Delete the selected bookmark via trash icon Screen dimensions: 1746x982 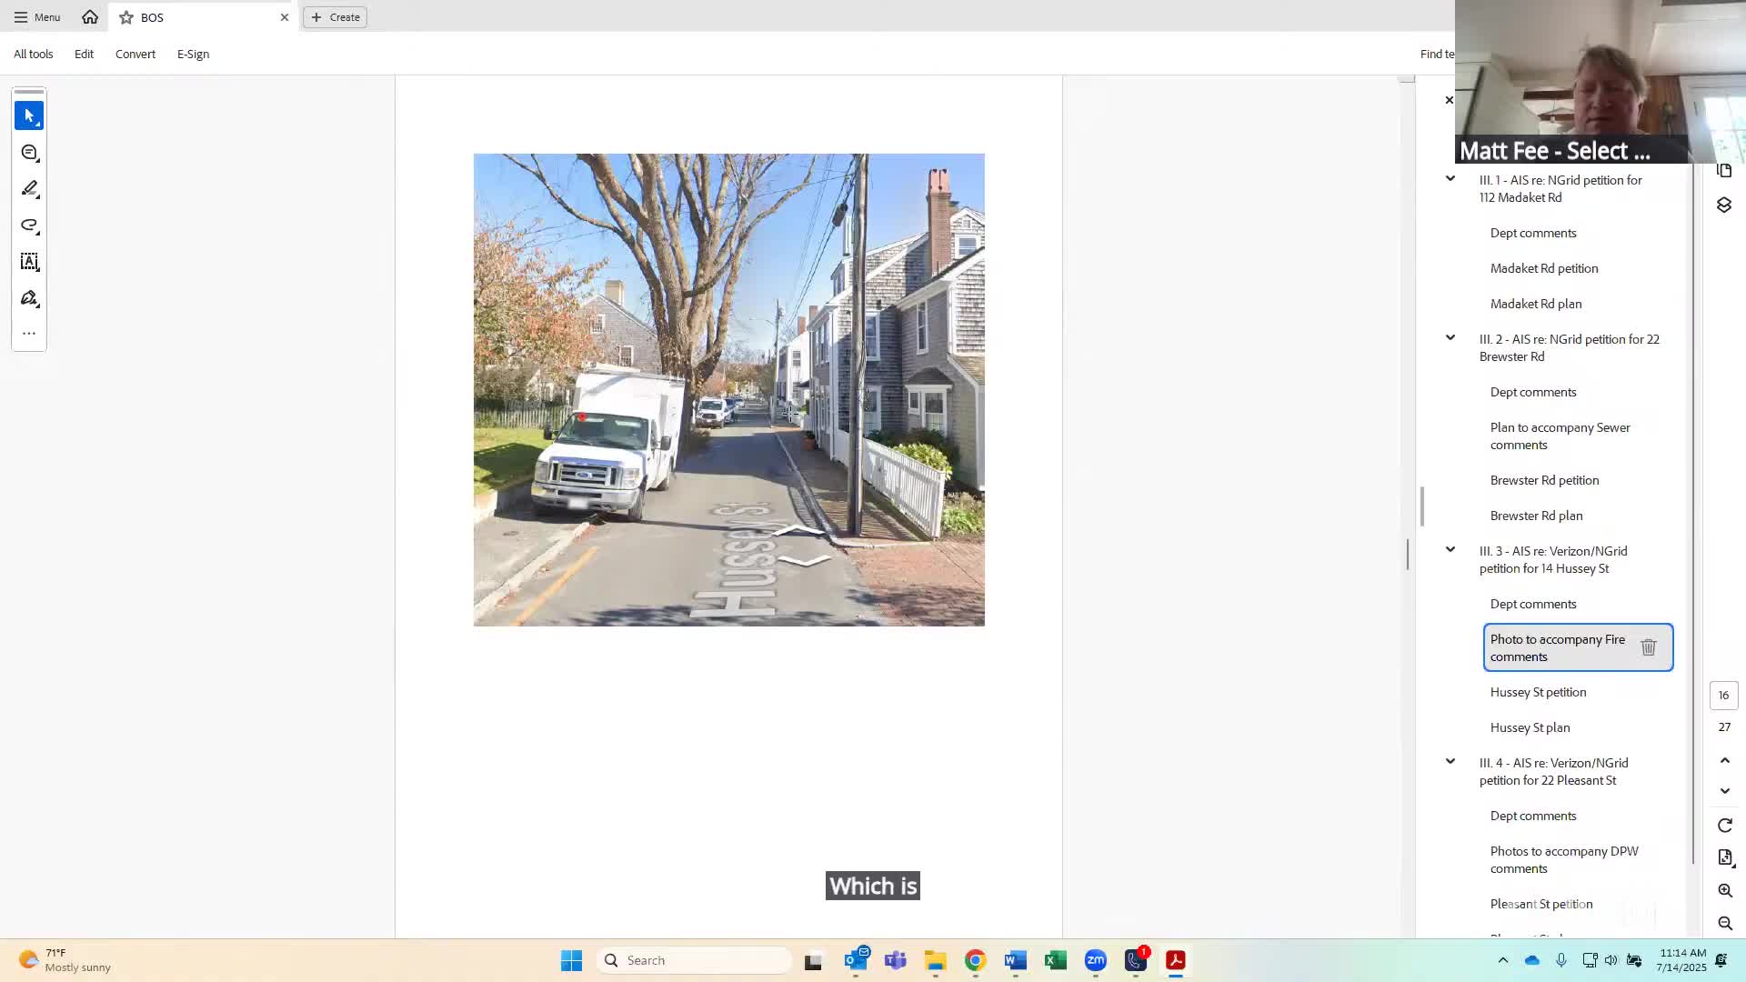(1648, 647)
